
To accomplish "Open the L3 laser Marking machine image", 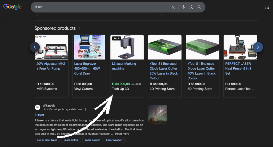I will click(x=127, y=47).
